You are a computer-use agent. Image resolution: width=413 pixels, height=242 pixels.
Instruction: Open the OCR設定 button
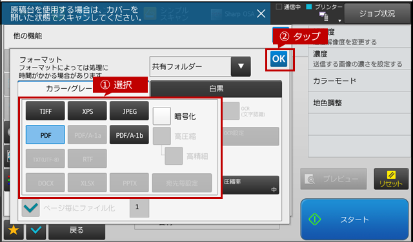251,136
